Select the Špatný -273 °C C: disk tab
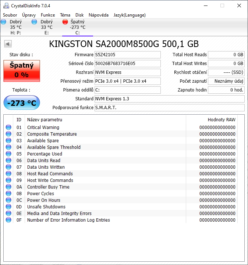The image size is (248, 265). coord(78,27)
